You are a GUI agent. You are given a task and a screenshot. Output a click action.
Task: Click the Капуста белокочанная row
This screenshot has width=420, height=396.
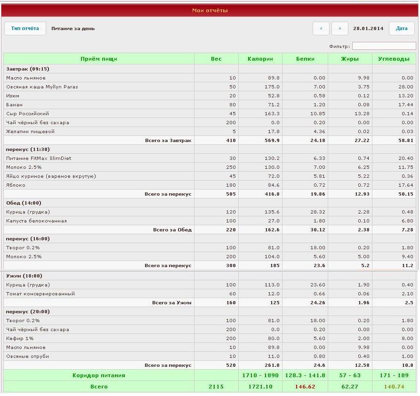(x=210, y=221)
